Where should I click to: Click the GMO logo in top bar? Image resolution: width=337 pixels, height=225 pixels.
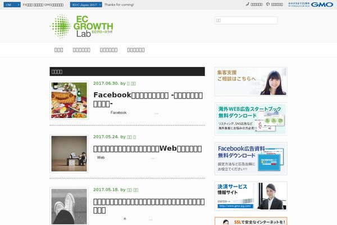pyautogui.click(x=322, y=4)
